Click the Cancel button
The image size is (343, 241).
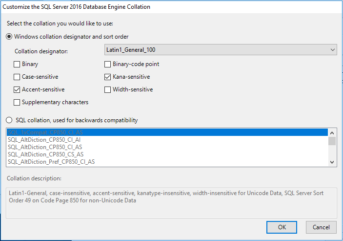pos(321,227)
